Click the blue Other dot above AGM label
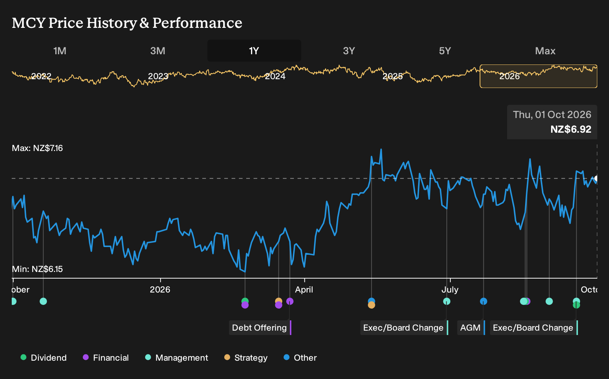The width and height of the screenshot is (609, 379). coord(484,301)
